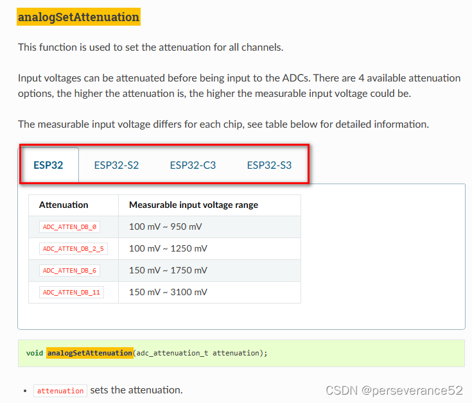The width and height of the screenshot is (472, 403).
Task: Click sentence about attenuation for all channels
Action: click(x=150, y=47)
